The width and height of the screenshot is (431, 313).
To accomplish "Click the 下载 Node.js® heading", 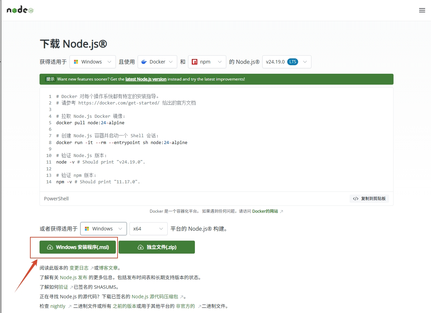I will click(x=73, y=44).
